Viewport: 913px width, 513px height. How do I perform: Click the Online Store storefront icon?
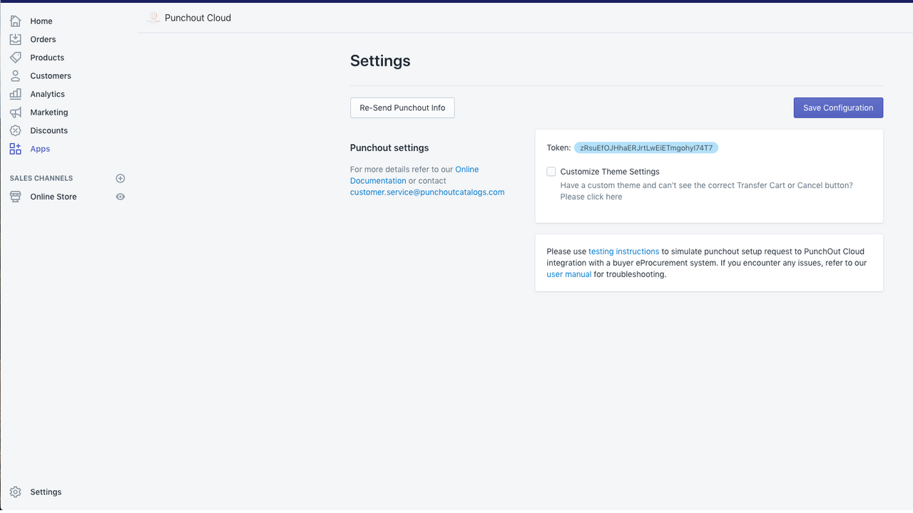[x=16, y=197]
